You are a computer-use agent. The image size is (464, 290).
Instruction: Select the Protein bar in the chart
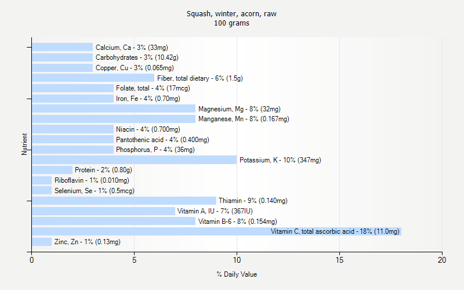pos(52,170)
